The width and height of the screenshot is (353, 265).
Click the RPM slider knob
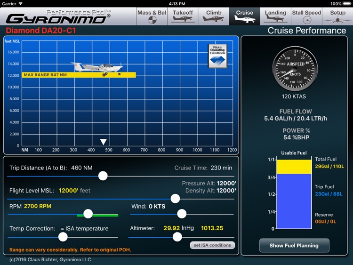[88, 214]
